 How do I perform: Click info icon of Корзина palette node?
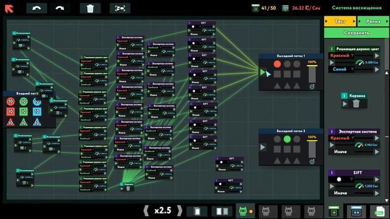(x=344, y=96)
